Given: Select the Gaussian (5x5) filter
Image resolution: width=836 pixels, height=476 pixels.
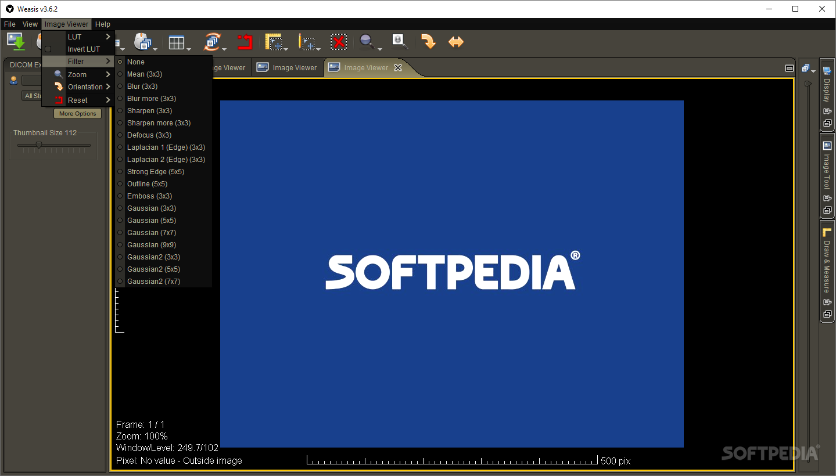Looking at the screenshot, I should [164, 220].
